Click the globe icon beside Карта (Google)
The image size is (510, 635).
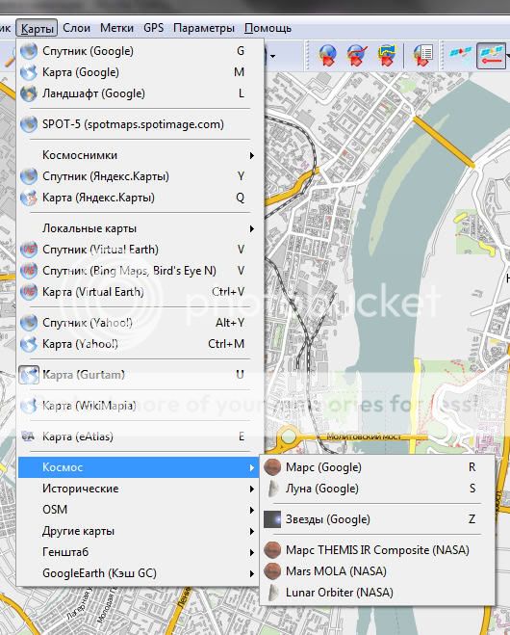[29, 72]
